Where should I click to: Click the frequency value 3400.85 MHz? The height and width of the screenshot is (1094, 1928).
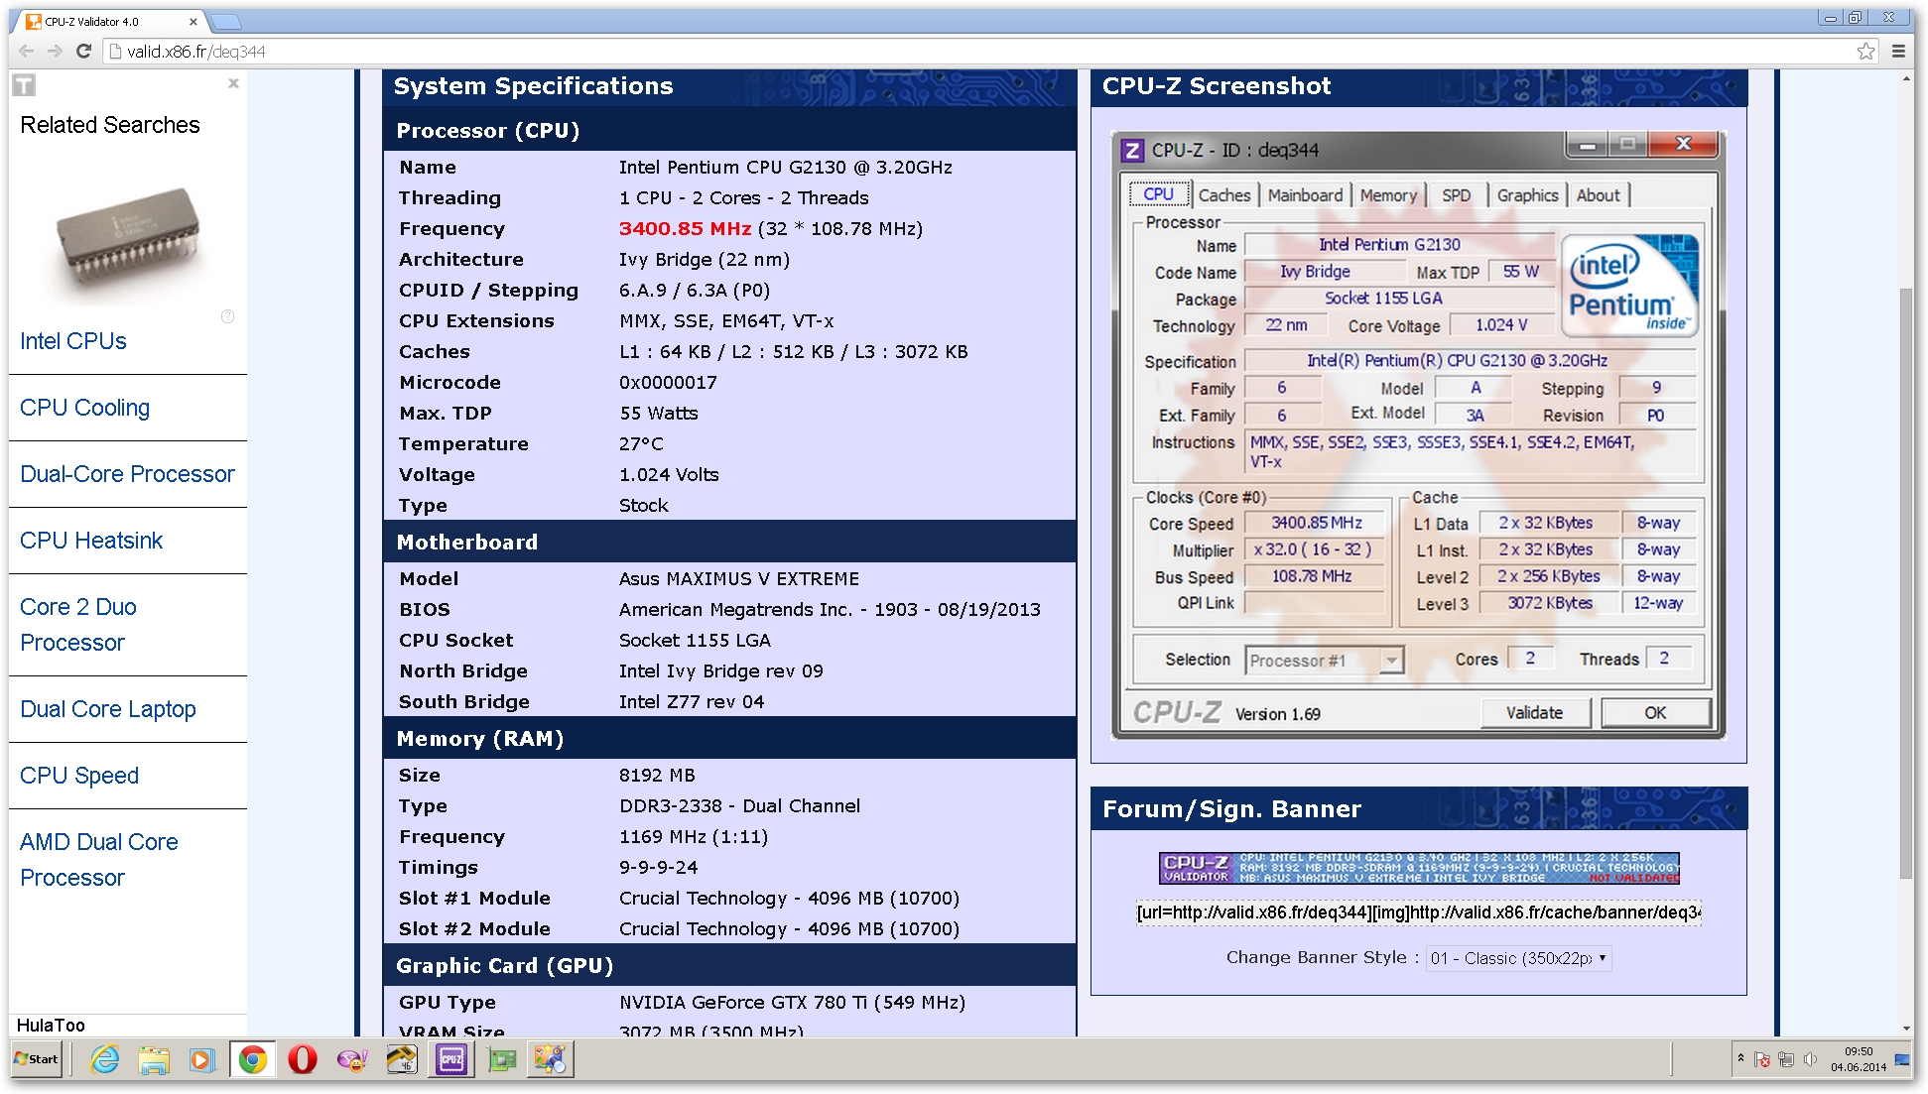(685, 229)
